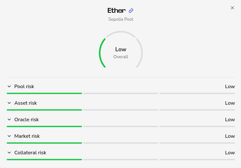The height and width of the screenshot is (168, 241).
Task: Click the link icon beside Ether
Action: tap(131, 11)
